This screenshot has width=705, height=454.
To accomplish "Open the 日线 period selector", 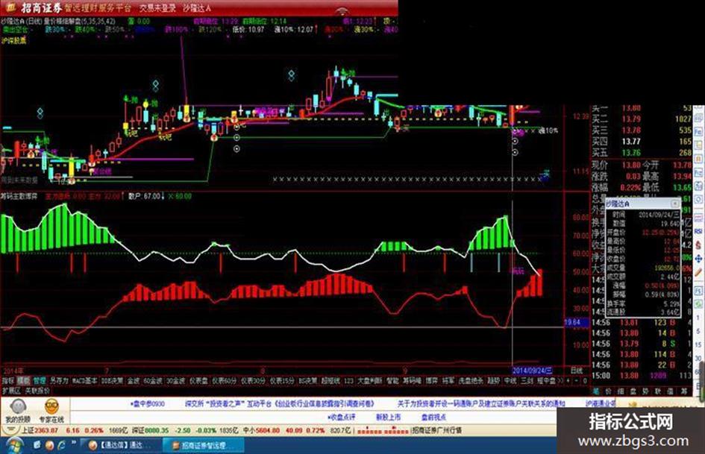I will coord(577,371).
